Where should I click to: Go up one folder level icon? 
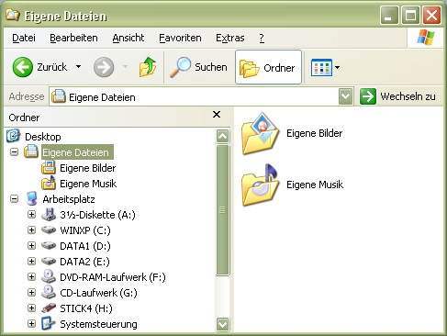click(148, 67)
